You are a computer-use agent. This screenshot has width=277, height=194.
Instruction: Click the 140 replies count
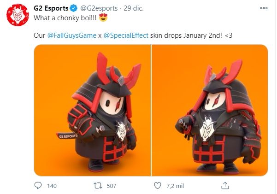pos(52,186)
